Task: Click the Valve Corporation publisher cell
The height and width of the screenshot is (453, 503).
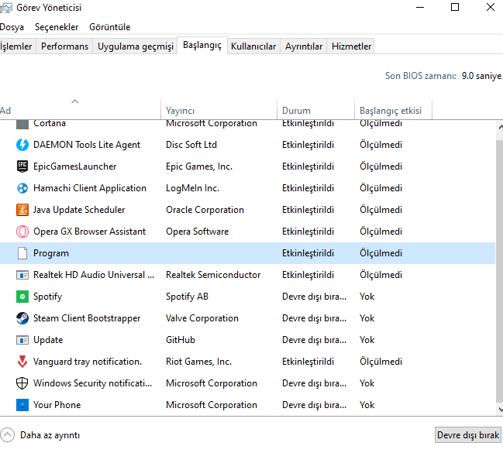Action: click(202, 318)
